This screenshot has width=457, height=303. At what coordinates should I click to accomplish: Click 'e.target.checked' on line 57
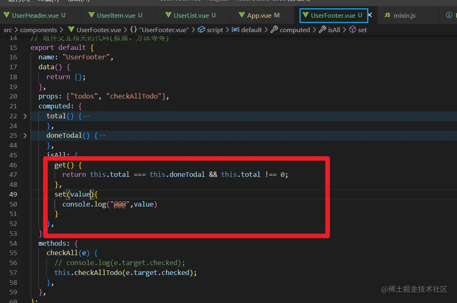(x=158, y=273)
